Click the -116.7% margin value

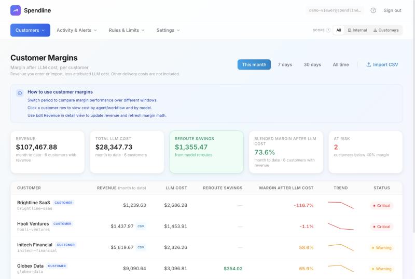(x=303, y=205)
